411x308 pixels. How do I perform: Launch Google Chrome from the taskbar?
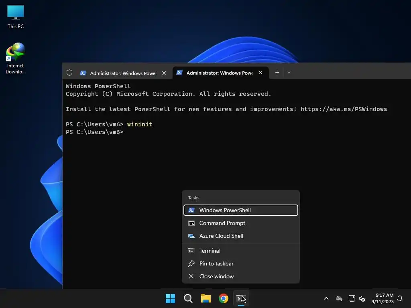[224, 298]
